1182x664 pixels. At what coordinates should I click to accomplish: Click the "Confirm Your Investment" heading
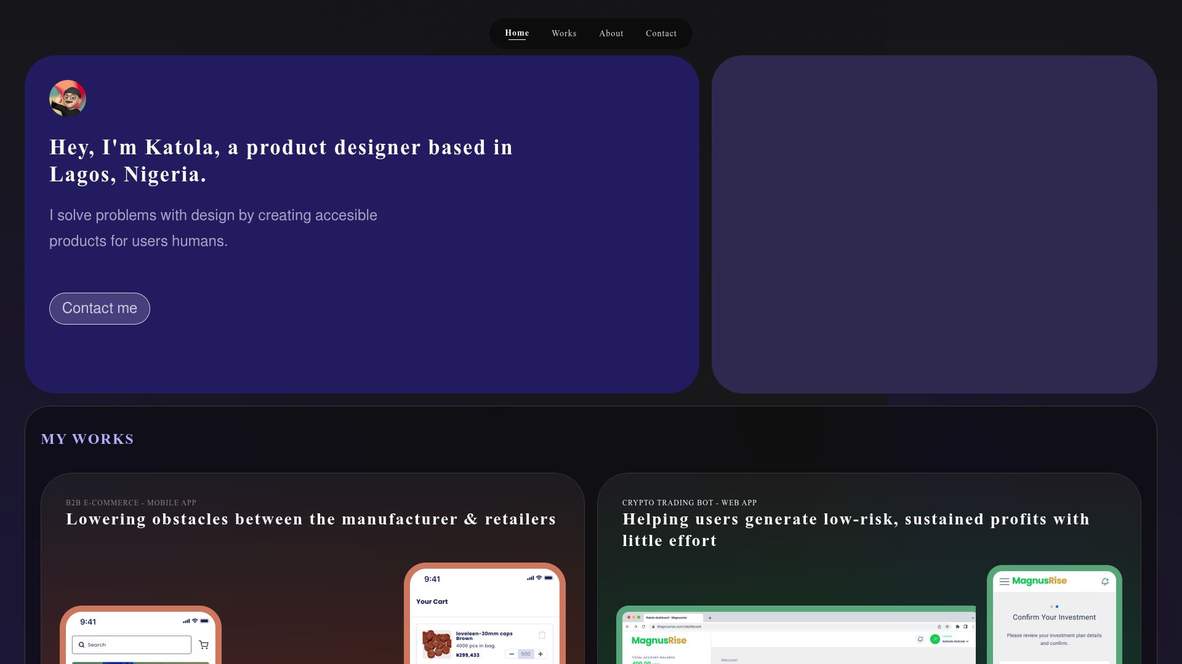pyautogui.click(x=1054, y=617)
